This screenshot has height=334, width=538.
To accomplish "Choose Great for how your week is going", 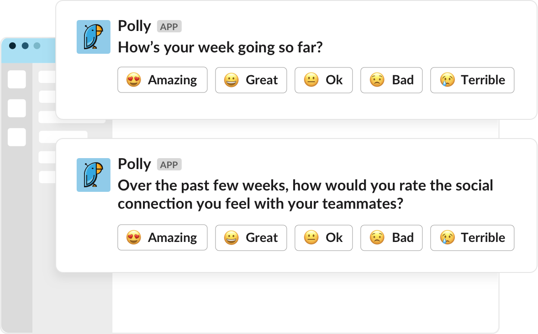I will [251, 80].
